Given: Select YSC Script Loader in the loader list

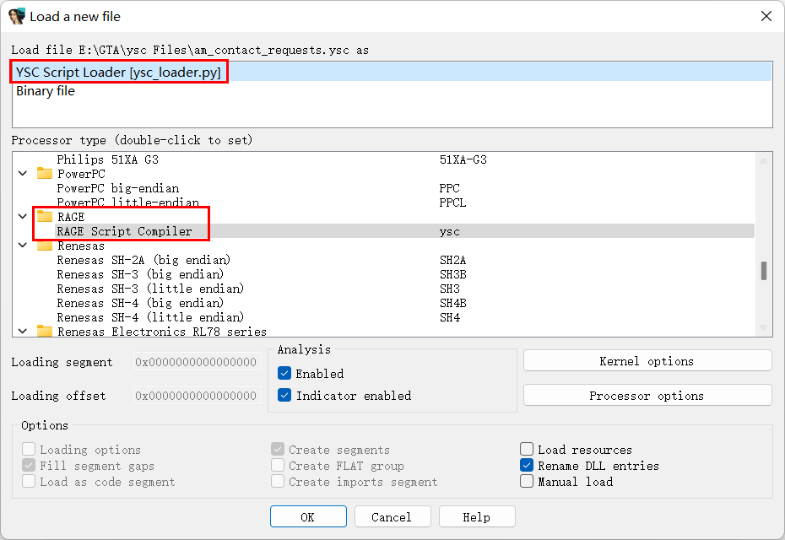Looking at the screenshot, I should click(x=118, y=73).
